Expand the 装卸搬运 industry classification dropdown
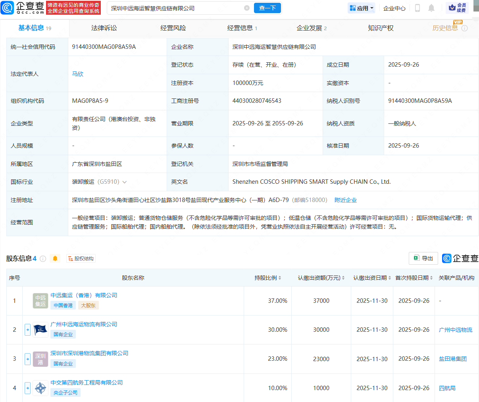The width and height of the screenshot is (479, 402). (x=125, y=182)
